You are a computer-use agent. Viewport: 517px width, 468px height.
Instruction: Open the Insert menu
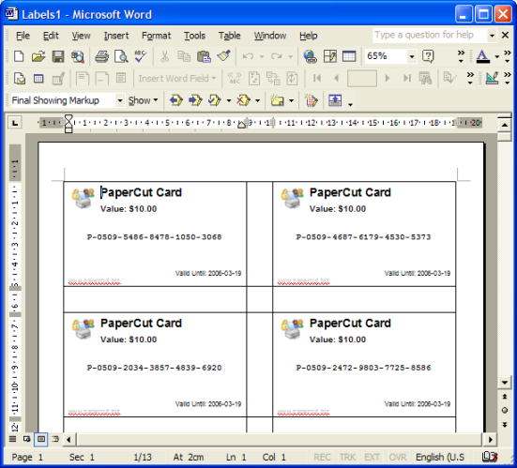point(116,36)
